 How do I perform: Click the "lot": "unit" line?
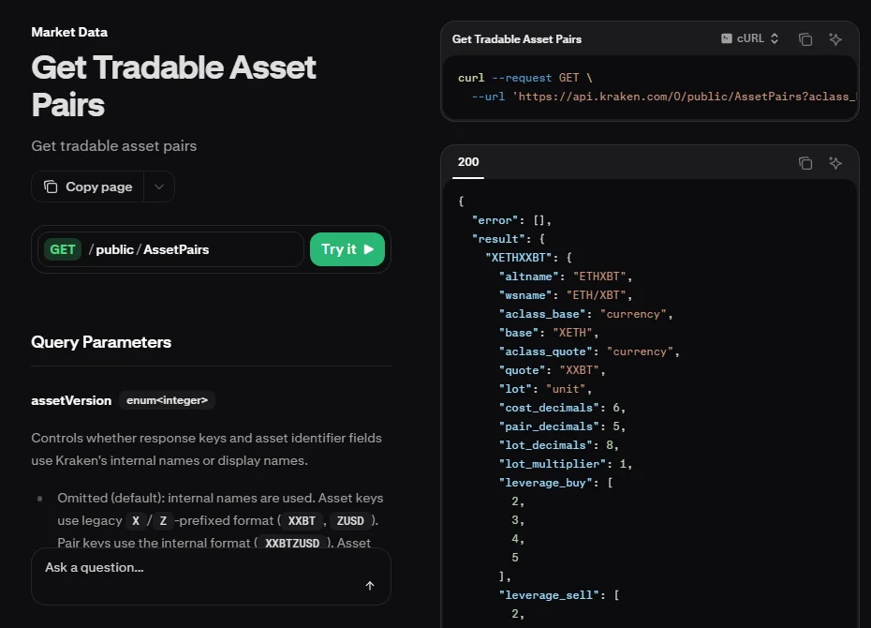pos(545,389)
